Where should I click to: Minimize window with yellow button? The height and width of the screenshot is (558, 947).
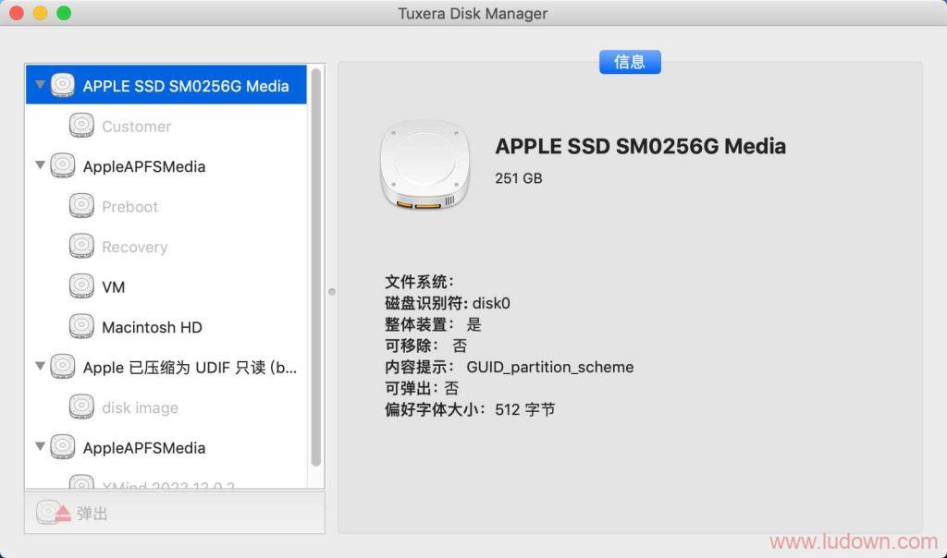coord(40,13)
